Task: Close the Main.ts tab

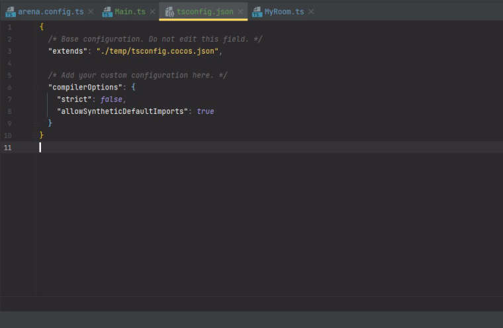Action: 152,12
